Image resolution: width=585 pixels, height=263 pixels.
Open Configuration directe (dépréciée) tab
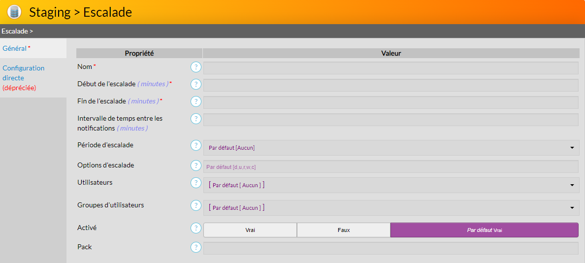(x=23, y=78)
